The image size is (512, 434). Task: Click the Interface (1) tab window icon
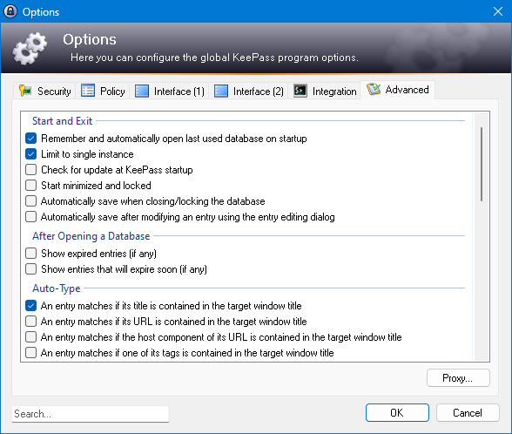point(142,91)
